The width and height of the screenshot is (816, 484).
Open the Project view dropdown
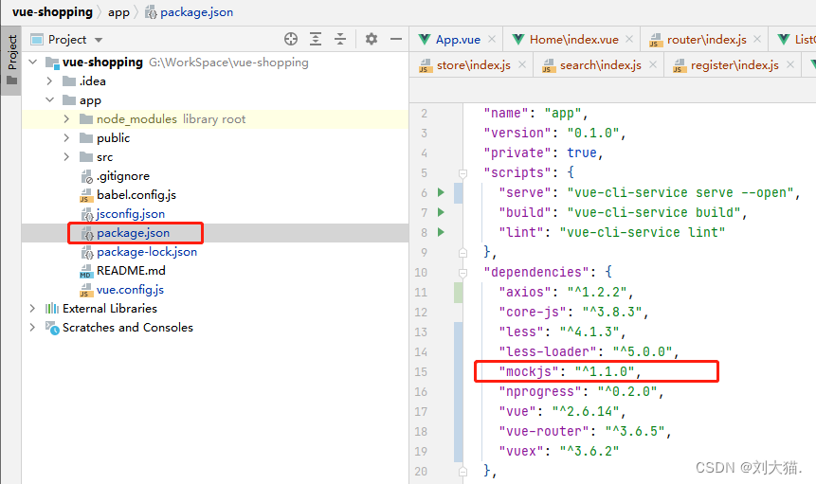tap(99, 40)
